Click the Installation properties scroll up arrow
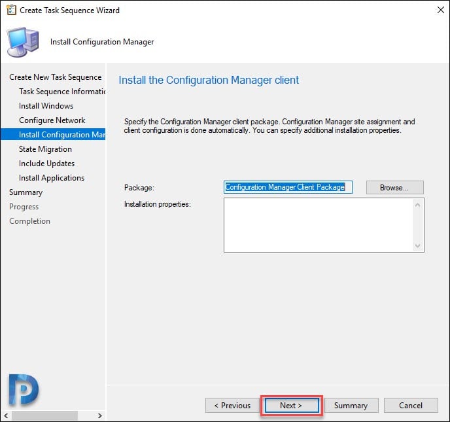450x422 pixels. pos(417,205)
